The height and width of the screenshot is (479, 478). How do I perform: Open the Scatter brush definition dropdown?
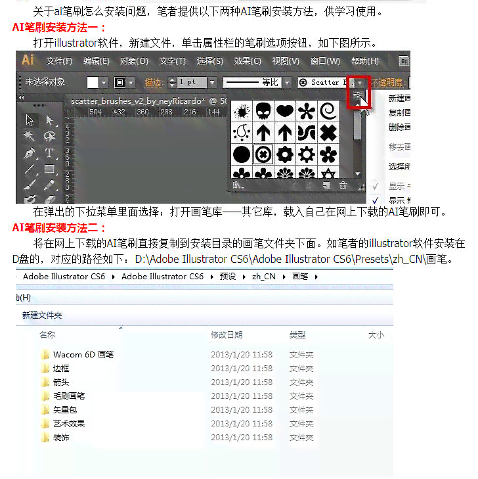(360, 83)
